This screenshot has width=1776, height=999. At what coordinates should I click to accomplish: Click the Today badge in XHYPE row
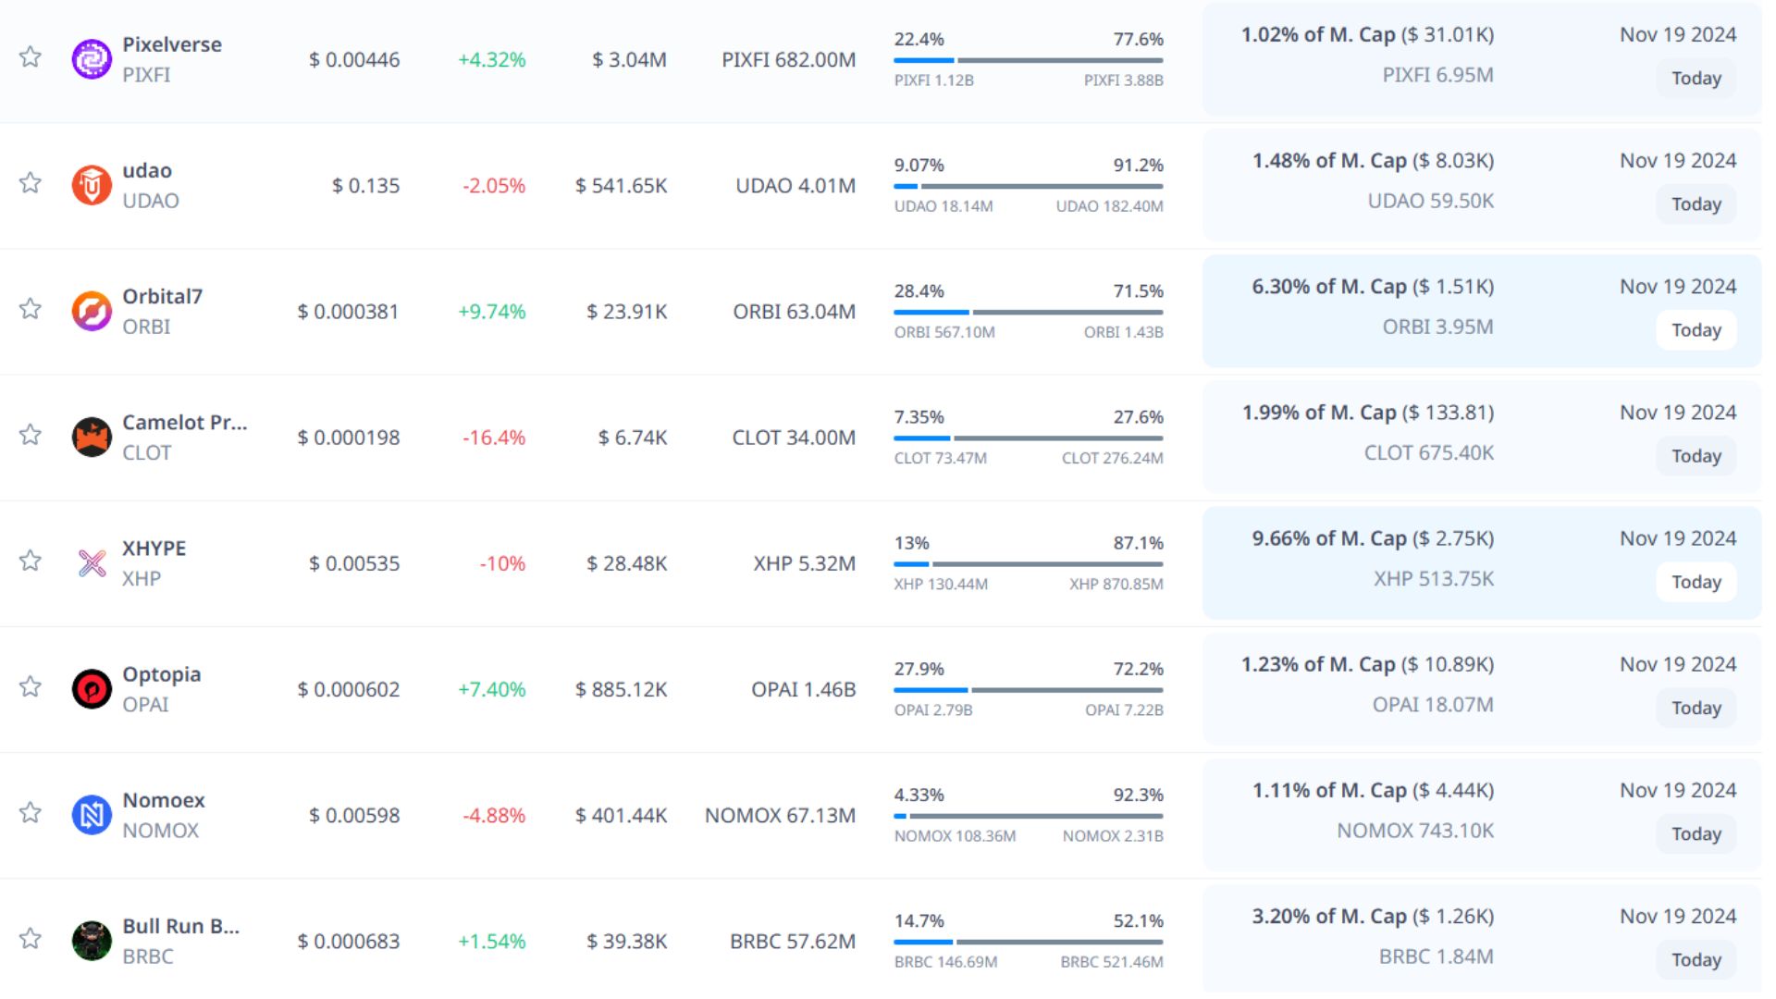(x=1696, y=582)
